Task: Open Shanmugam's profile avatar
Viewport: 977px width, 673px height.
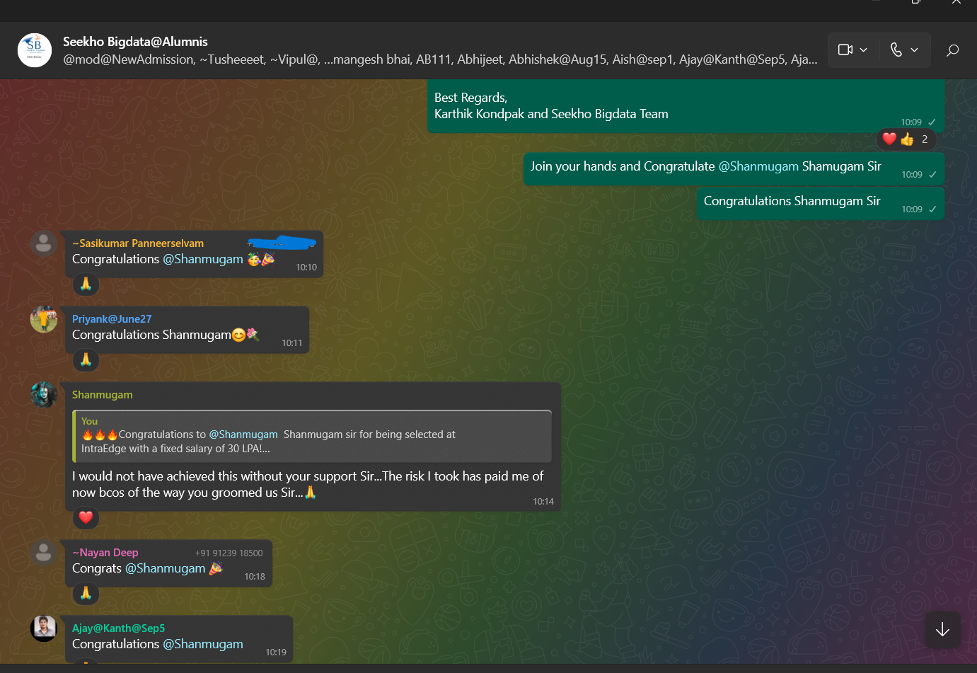Action: 44,395
